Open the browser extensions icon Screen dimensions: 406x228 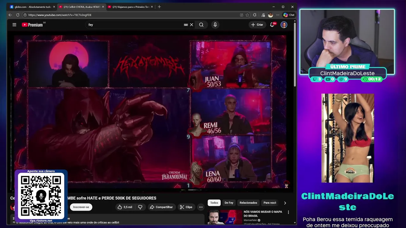coord(255,15)
